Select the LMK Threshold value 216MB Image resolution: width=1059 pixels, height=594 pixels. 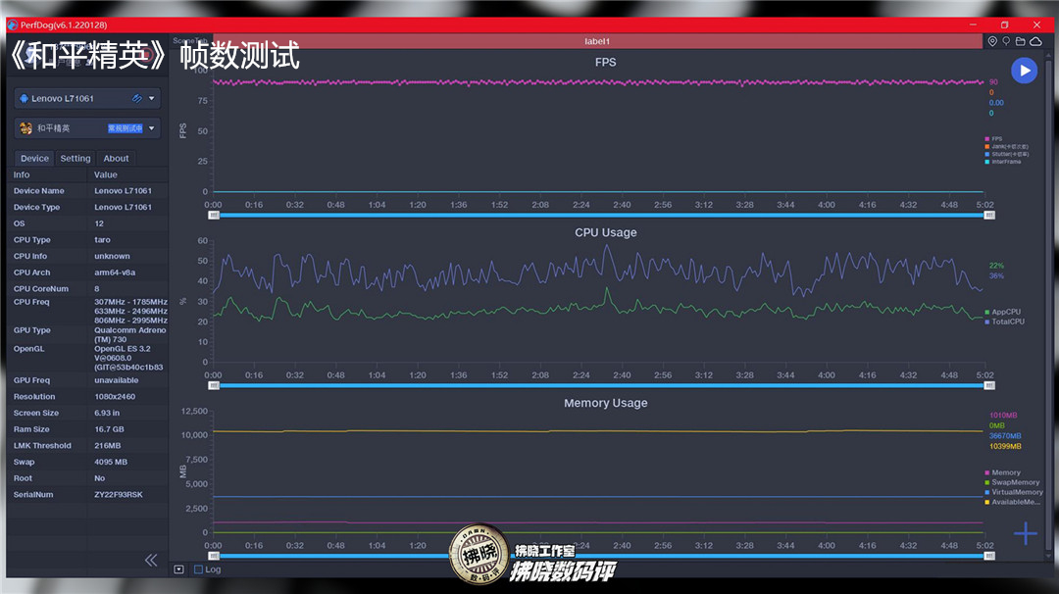tap(108, 445)
